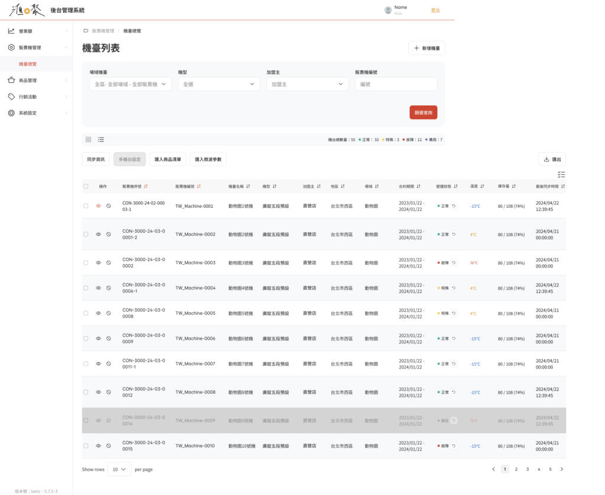Toggle the select-all header checkbox

(x=86, y=186)
